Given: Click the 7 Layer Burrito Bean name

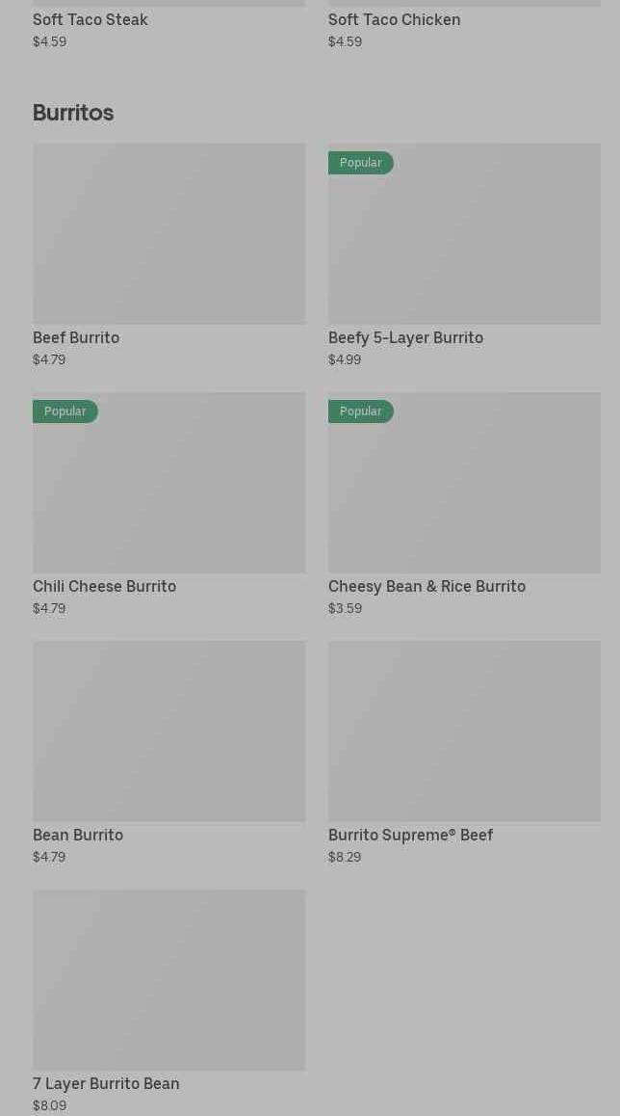Looking at the screenshot, I should tap(106, 1083).
